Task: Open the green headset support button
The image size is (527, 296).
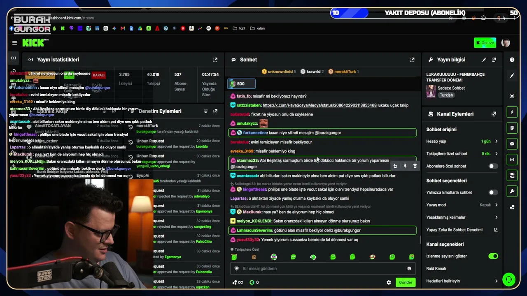Action: coord(509,280)
